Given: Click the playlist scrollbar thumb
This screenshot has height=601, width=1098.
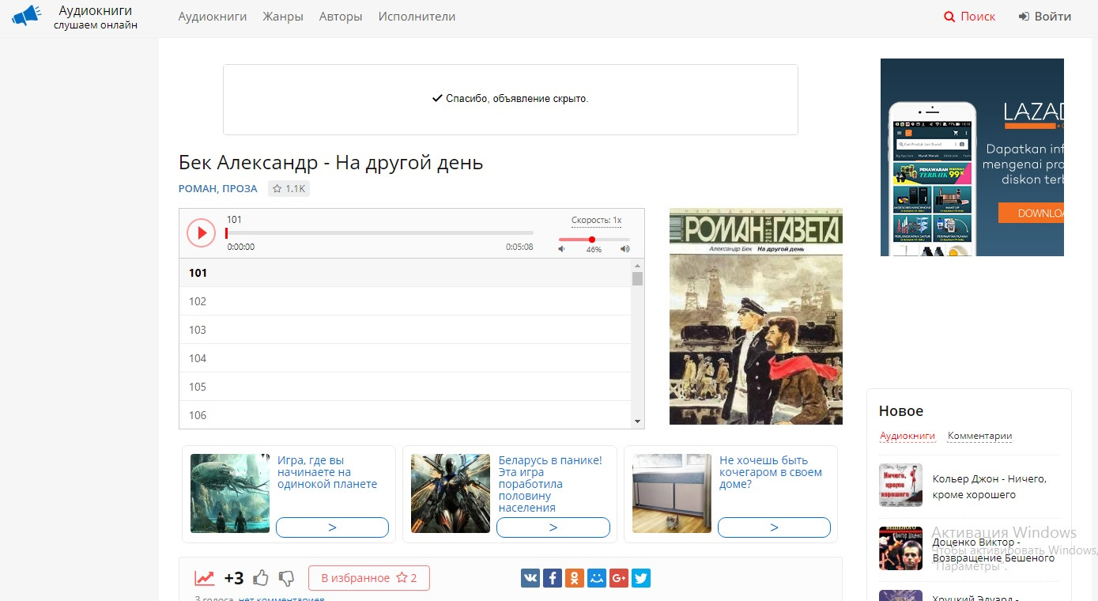Looking at the screenshot, I should [x=637, y=278].
